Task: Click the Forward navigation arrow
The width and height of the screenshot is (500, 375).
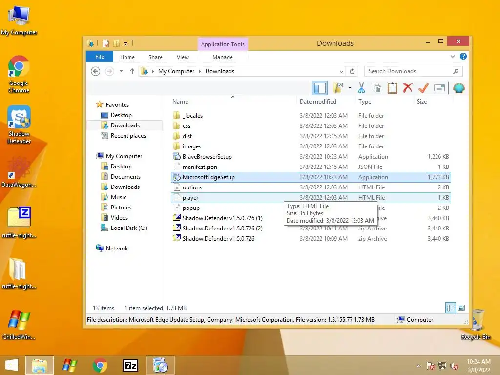Action: pos(109,71)
